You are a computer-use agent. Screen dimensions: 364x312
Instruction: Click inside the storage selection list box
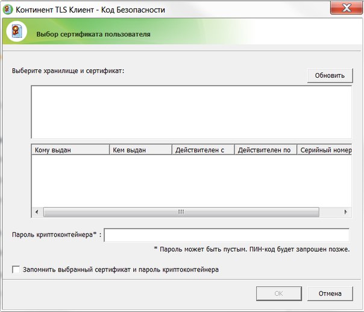pyautogui.click(x=191, y=112)
